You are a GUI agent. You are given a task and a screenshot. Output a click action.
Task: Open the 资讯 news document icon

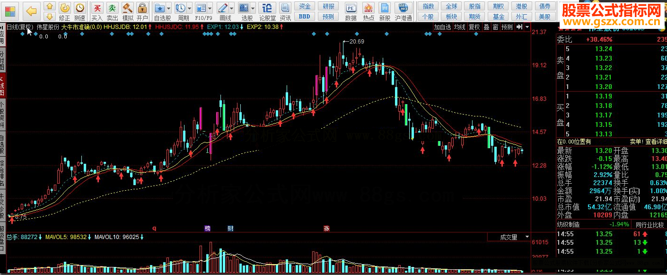point(285,11)
